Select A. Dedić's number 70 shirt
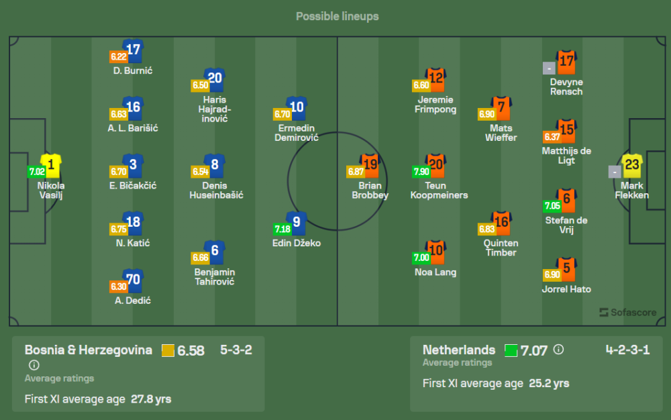This screenshot has width=671, height=420. pos(133,280)
